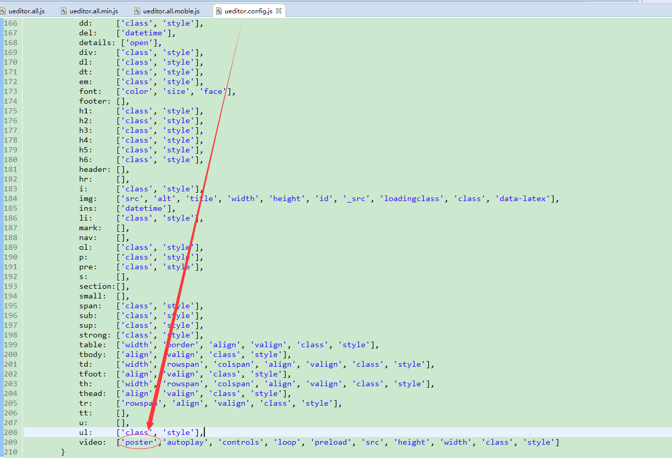
Task: Click the closing brace on line 210
Action: coord(63,452)
